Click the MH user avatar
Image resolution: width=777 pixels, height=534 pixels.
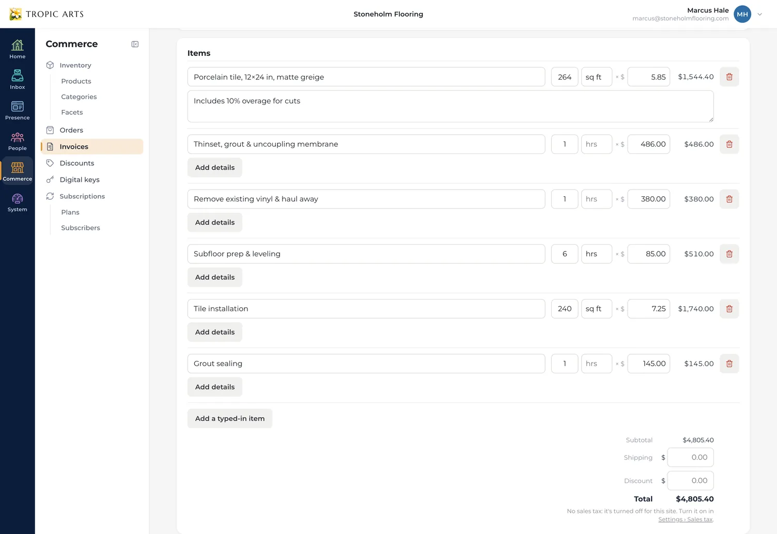[742, 14]
